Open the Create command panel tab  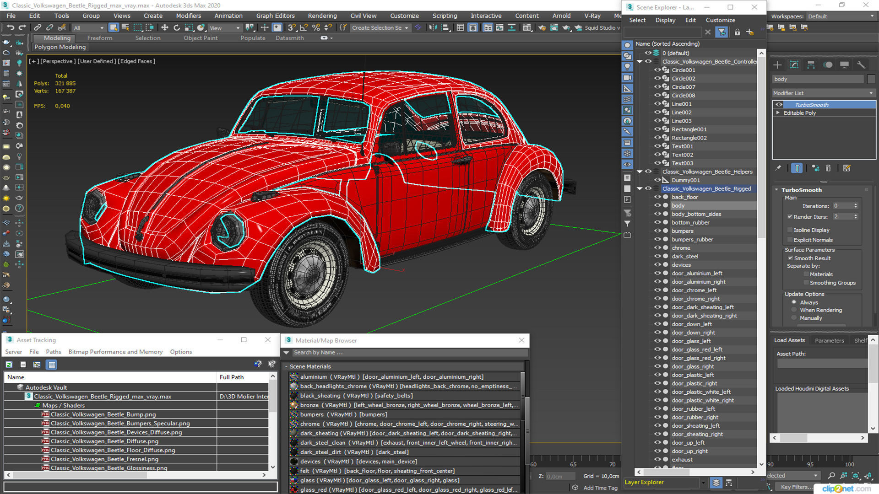point(777,65)
